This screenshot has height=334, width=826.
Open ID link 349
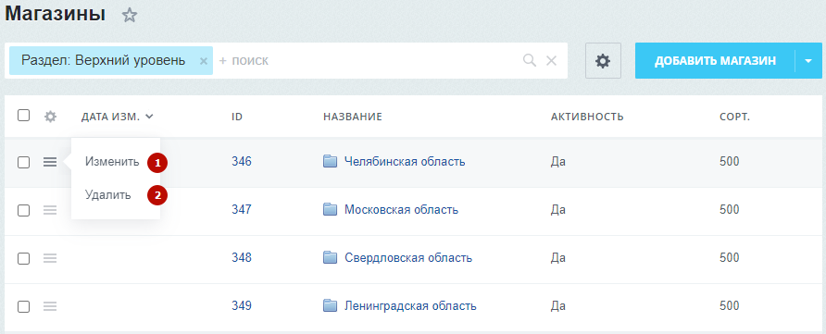[242, 305]
